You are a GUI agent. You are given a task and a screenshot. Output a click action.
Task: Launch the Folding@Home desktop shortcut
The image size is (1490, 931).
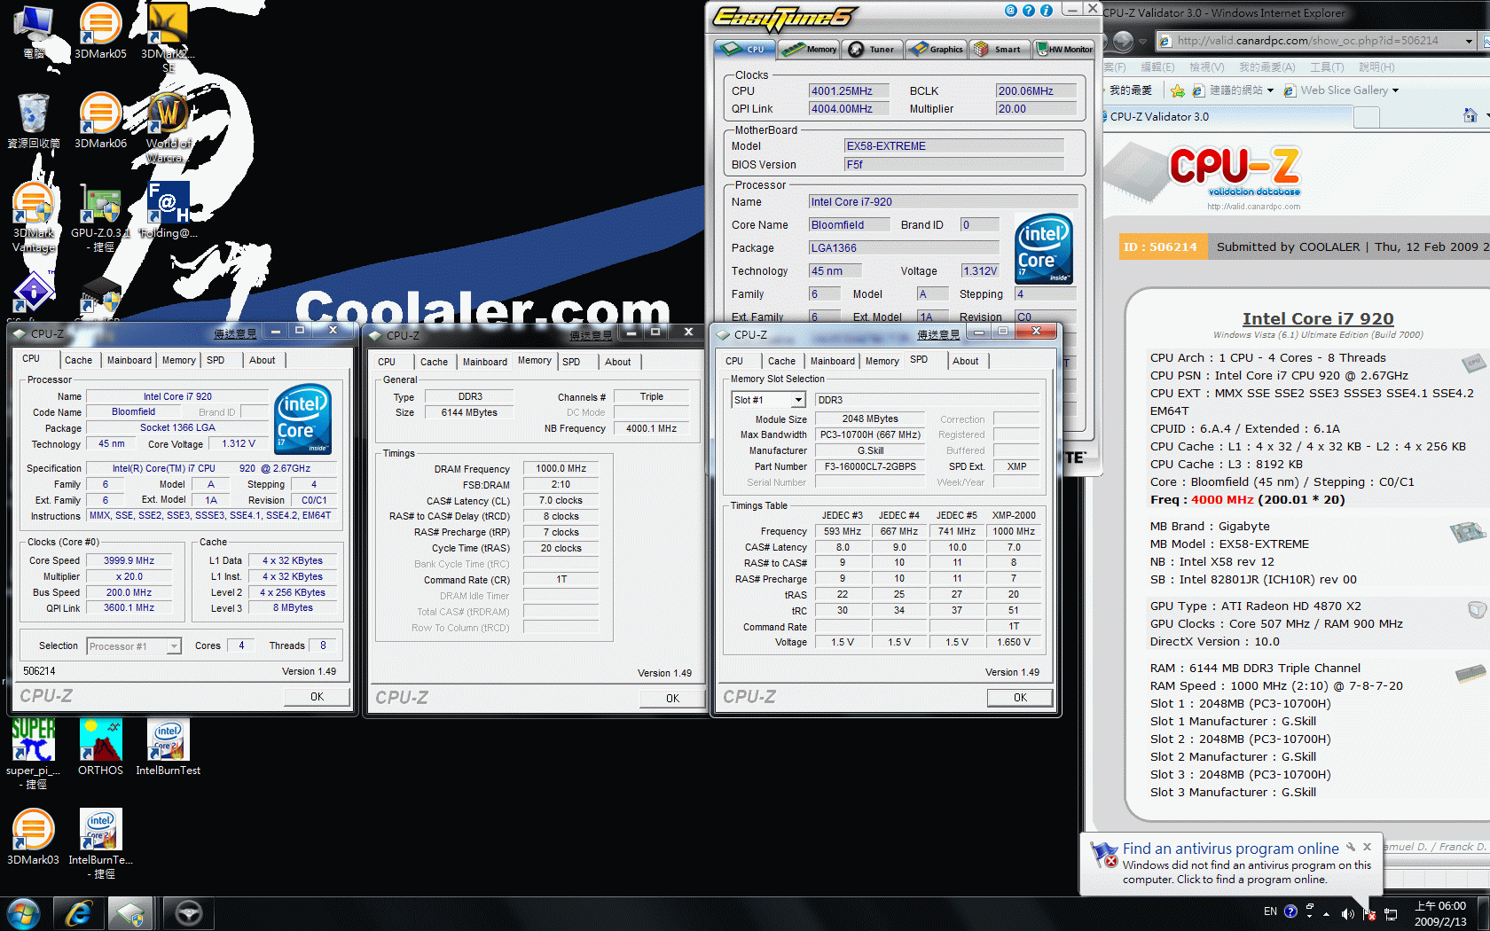tap(168, 210)
